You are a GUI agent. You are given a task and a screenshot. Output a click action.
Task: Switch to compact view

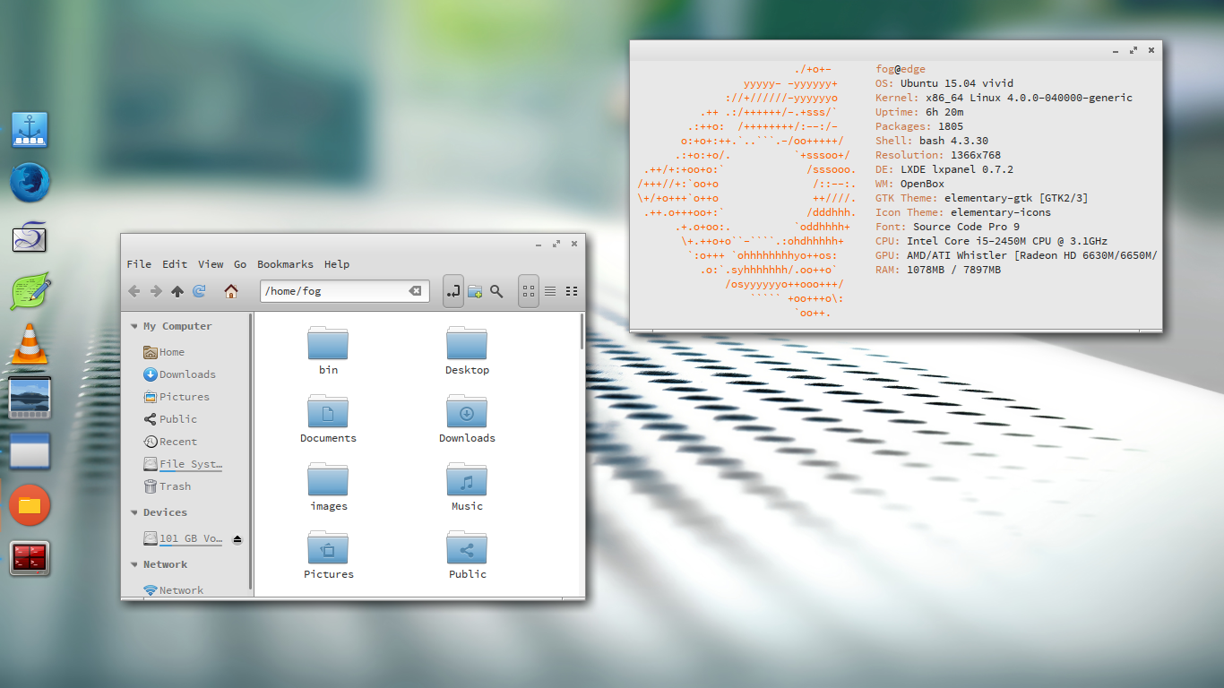coord(572,291)
